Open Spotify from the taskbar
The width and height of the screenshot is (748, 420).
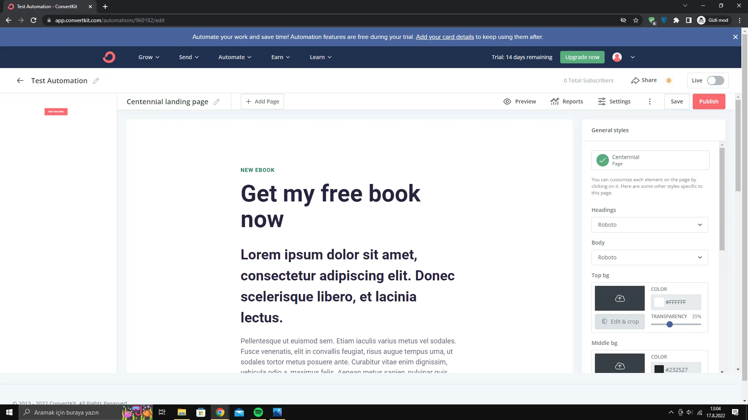pos(258,412)
